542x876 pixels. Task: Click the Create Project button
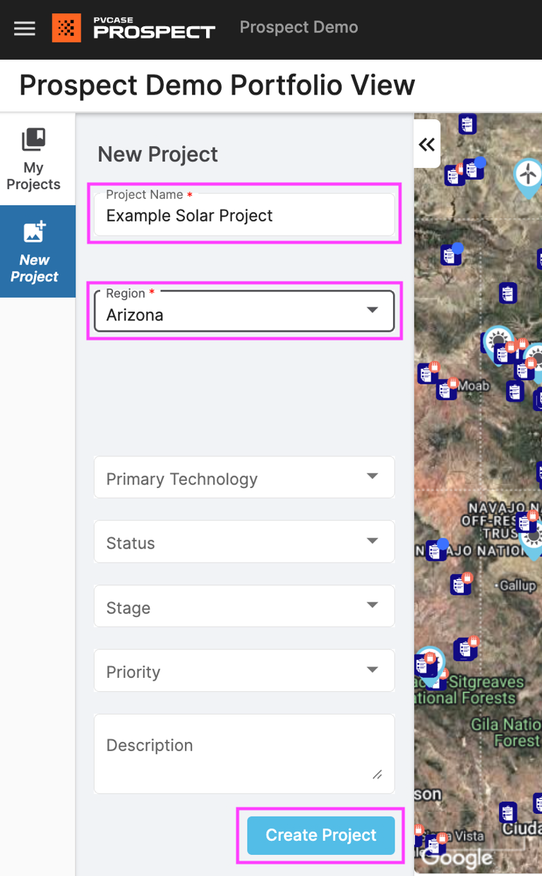coord(320,835)
